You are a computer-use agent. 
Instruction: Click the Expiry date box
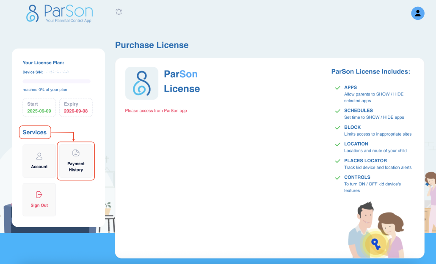tap(76, 107)
